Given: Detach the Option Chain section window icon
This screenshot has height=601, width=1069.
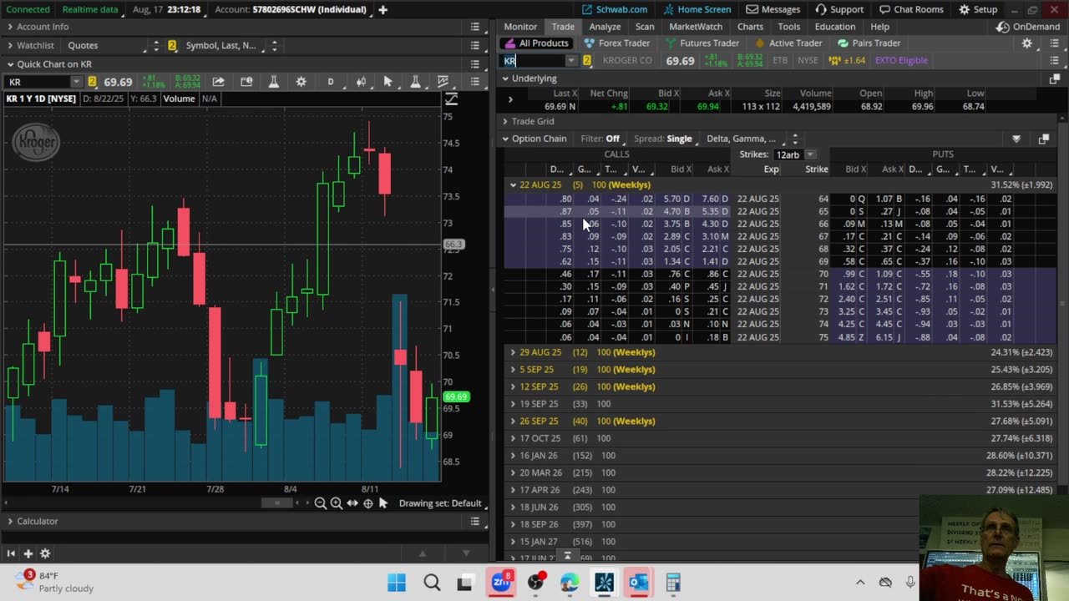Looking at the screenshot, I should pos(1043,139).
